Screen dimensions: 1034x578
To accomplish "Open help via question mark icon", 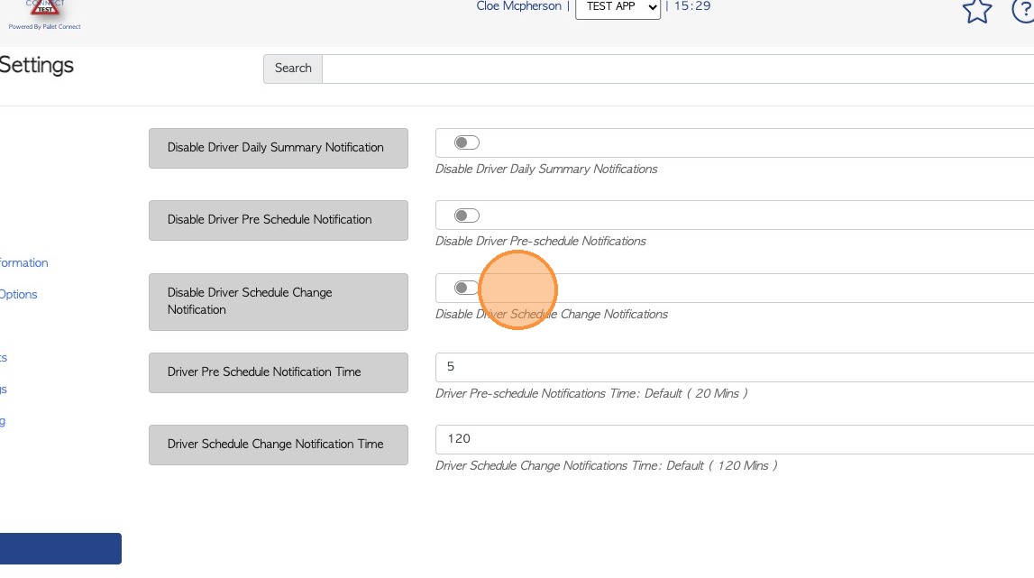I will 1024,11.
